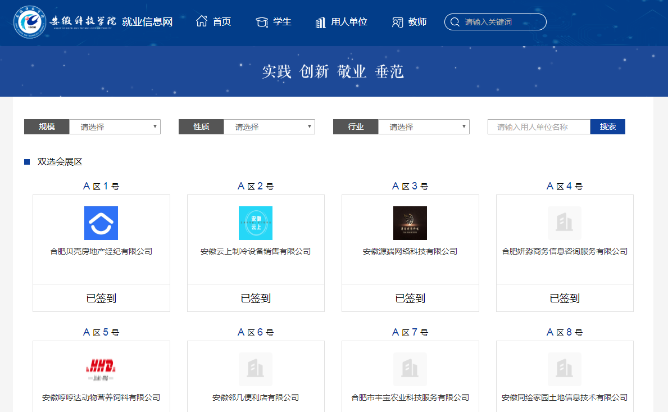The image size is (668, 412).
Task: Open 安徽云上 cyan company logo
Action: point(256,223)
